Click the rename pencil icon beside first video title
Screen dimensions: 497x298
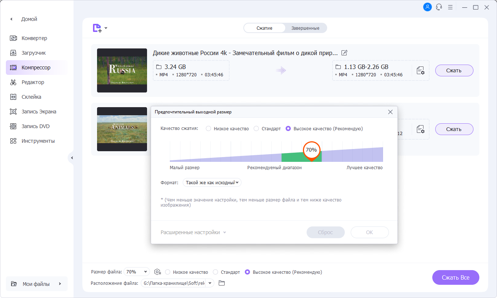[344, 53]
